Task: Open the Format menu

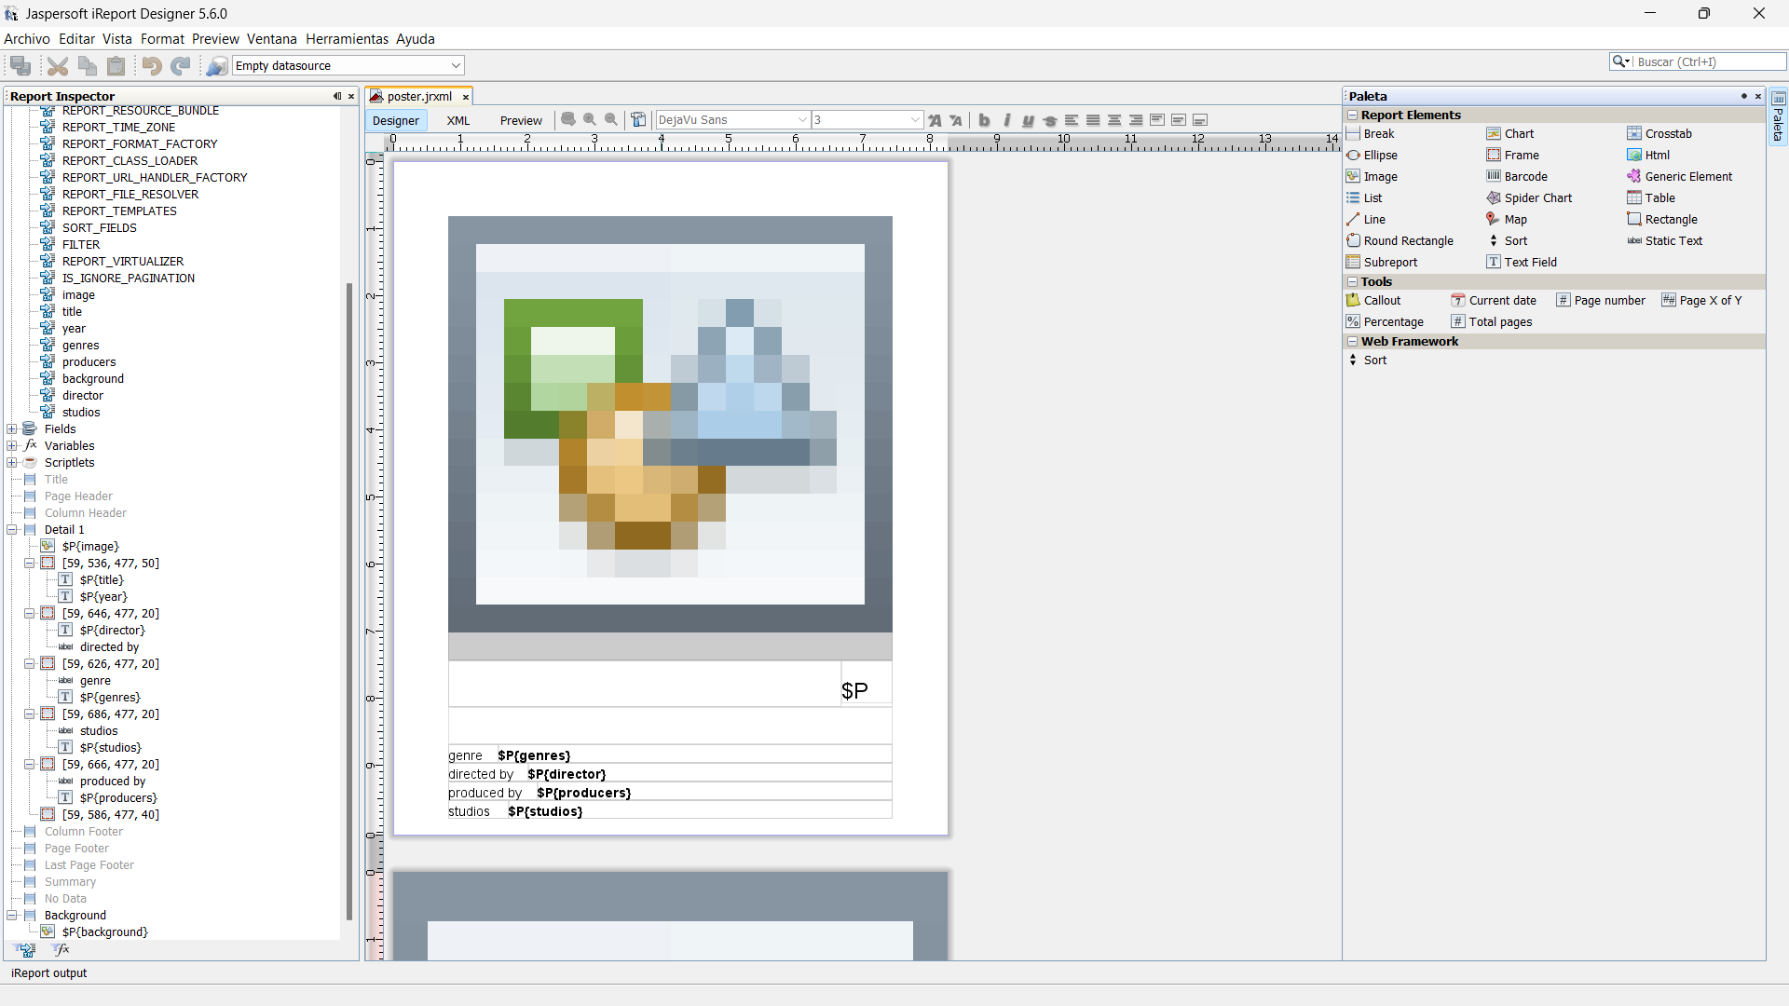Action: (x=162, y=39)
